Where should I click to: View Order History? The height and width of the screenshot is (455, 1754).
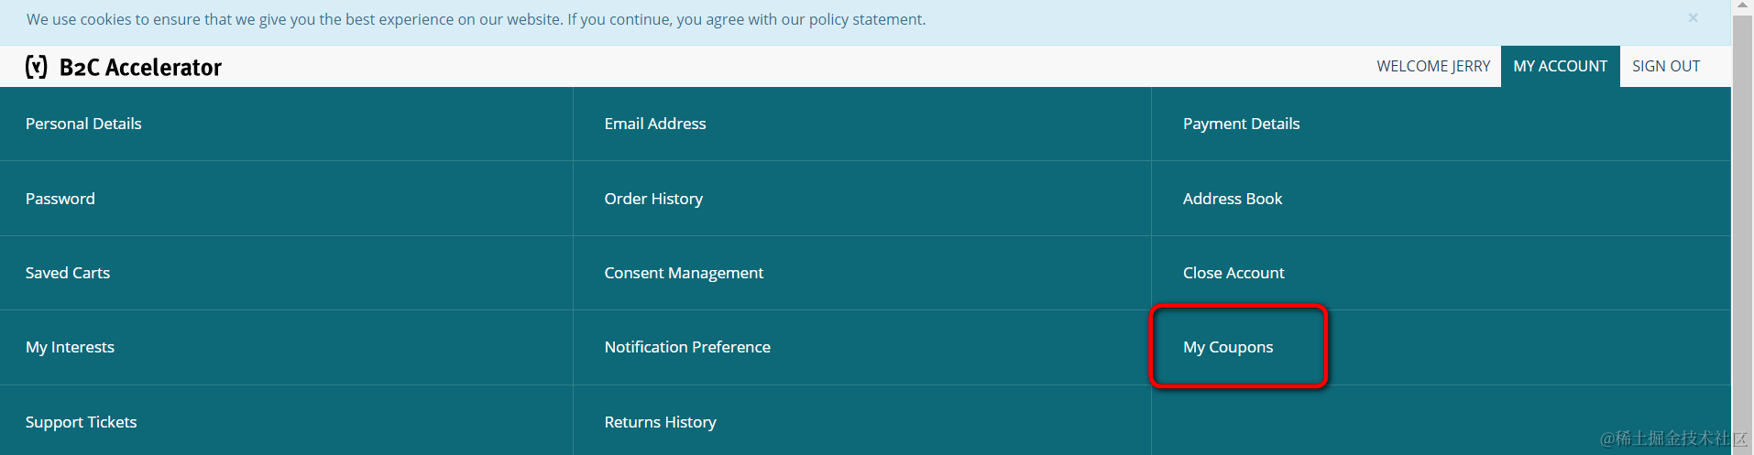653,199
